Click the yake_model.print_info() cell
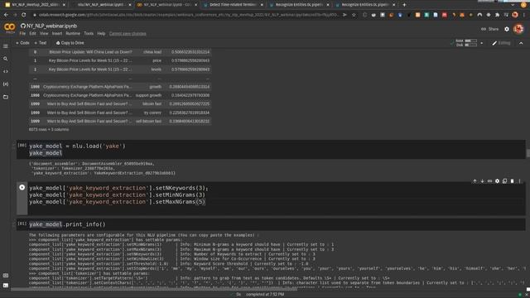 [x=271, y=224]
